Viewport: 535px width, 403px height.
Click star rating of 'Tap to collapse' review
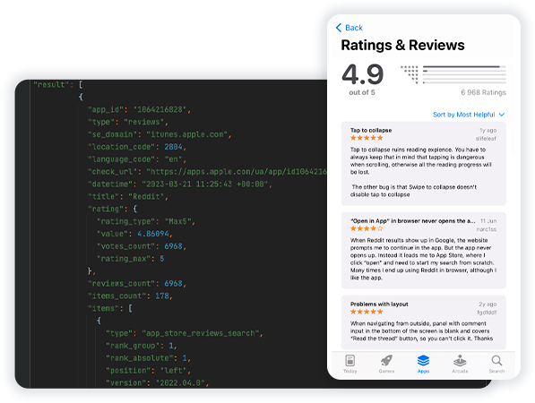click(367, 138)
